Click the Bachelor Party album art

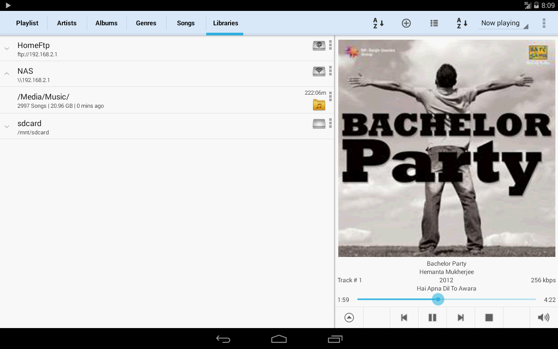tap(447, 148)
